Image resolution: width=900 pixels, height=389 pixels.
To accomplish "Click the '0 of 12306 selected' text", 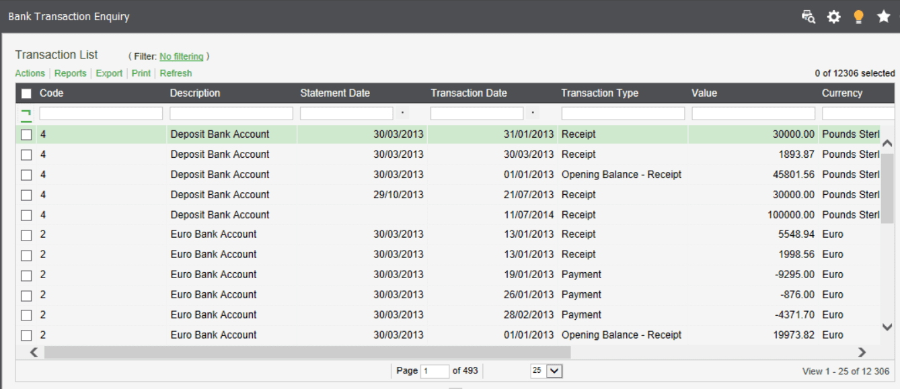I will (x=854, y=73).
